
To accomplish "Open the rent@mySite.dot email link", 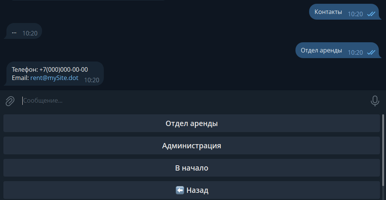I will [54, 78].
